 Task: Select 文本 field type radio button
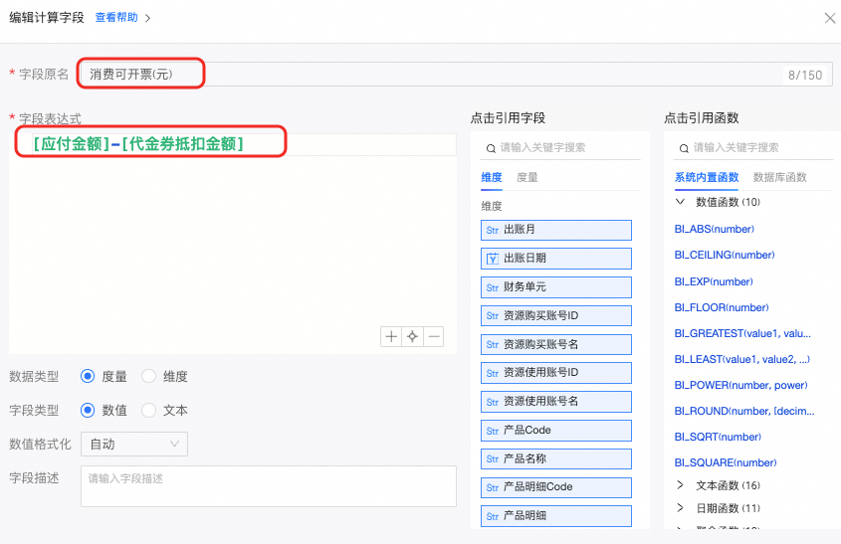148,411
